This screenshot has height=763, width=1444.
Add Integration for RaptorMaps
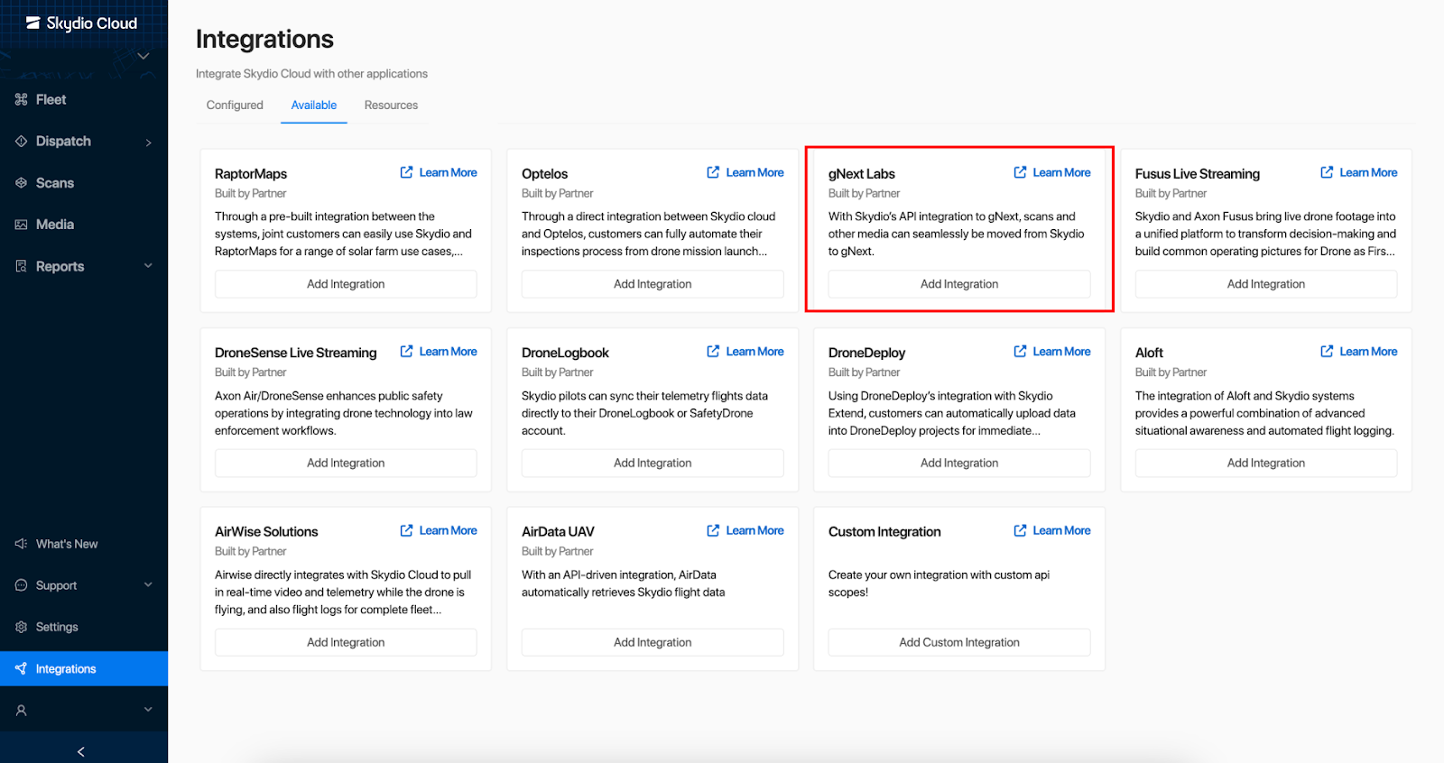[x=346, y=284]
